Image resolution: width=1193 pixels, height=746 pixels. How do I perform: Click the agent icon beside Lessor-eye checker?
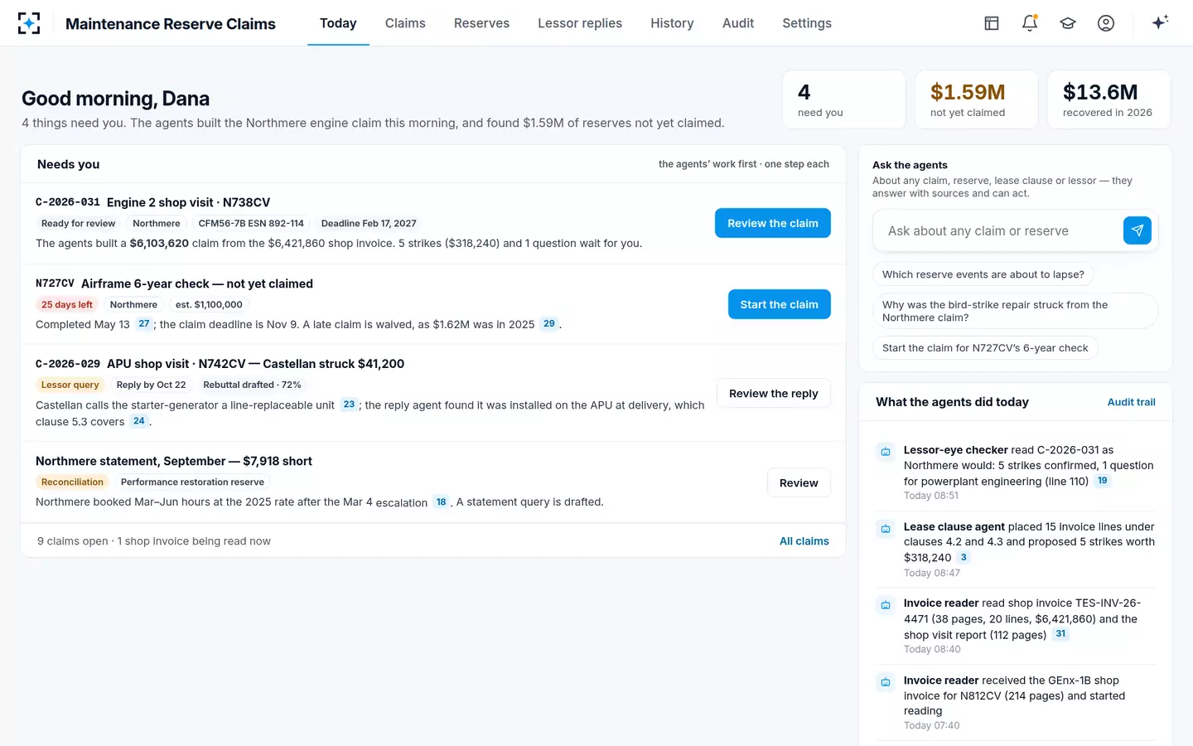[886, 451]
